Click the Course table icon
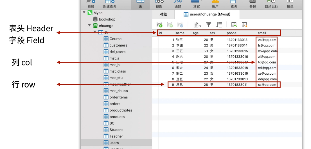Screen dimensions: 311x149 (x=106, y=39)
